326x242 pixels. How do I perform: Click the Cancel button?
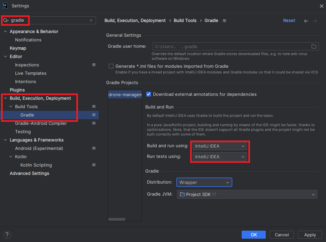(x=282, y=235)
